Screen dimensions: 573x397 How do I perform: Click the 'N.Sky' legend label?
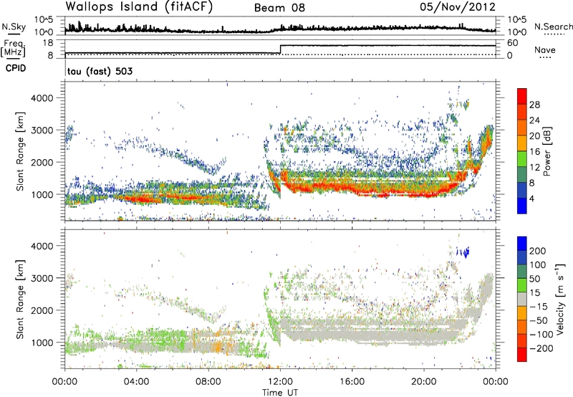tap(14, 27)
